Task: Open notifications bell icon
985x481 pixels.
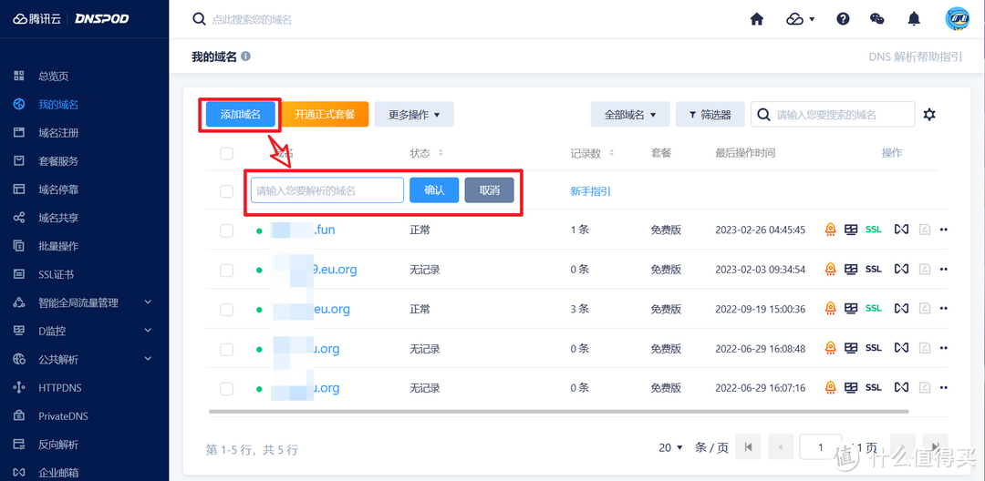Action: pyautogui.click(x=914, y=19)
